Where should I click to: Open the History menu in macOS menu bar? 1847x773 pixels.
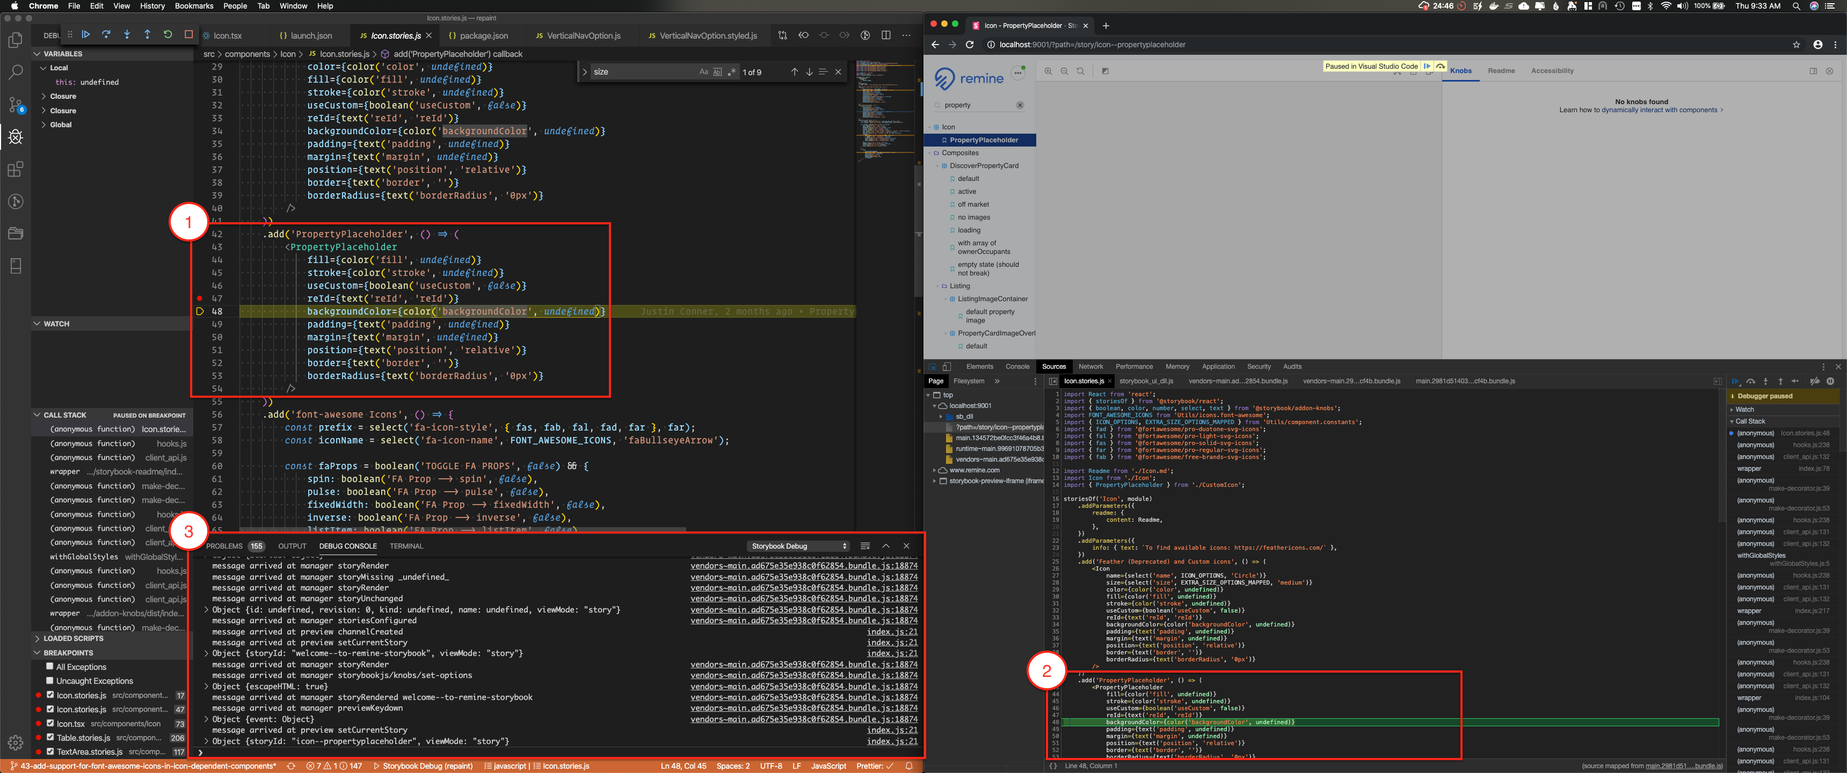[x=151, y=6]
